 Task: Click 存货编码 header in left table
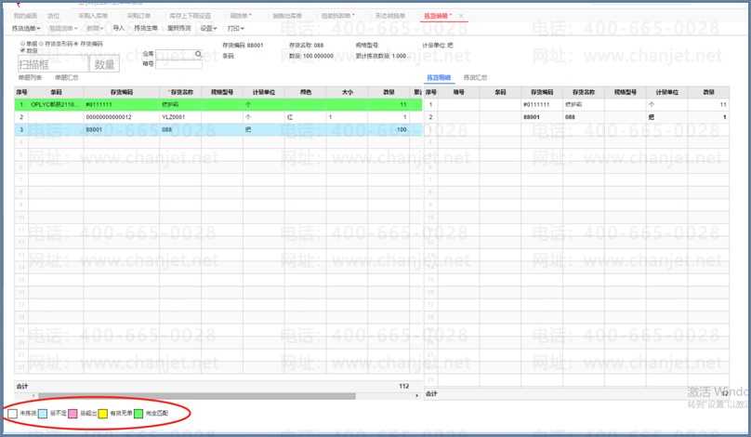(x=122, y=92)
